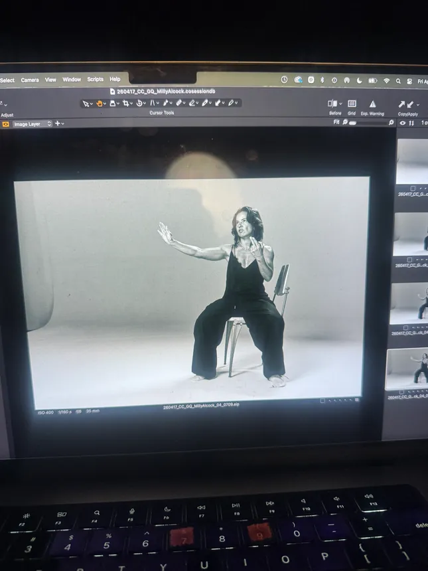
Task: Open the Scripts menu
Action: pos(96,79)
